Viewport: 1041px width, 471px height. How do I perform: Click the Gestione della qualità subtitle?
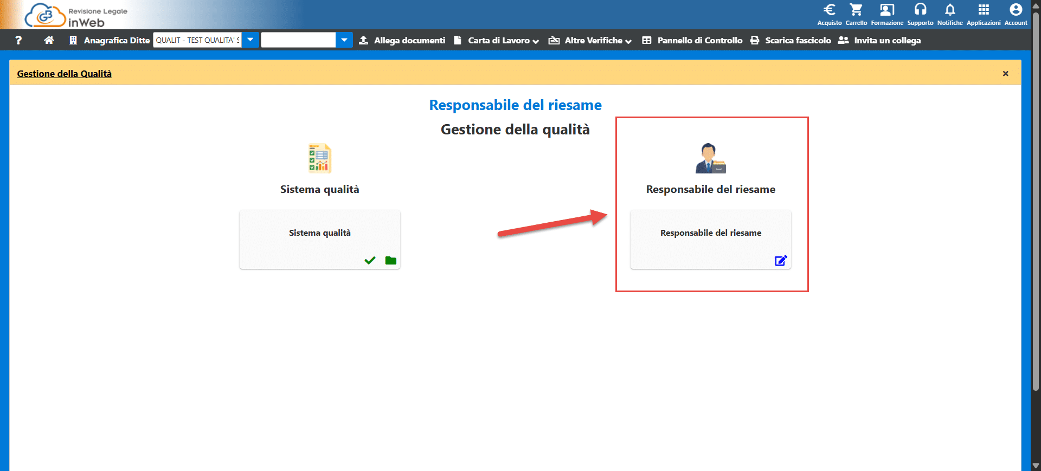(x=515, y=130)
